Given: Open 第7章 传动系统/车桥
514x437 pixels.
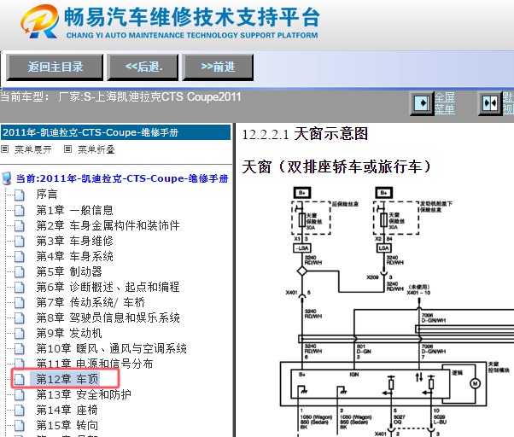Looking at the screenshot, I should [x=91, y=302].
